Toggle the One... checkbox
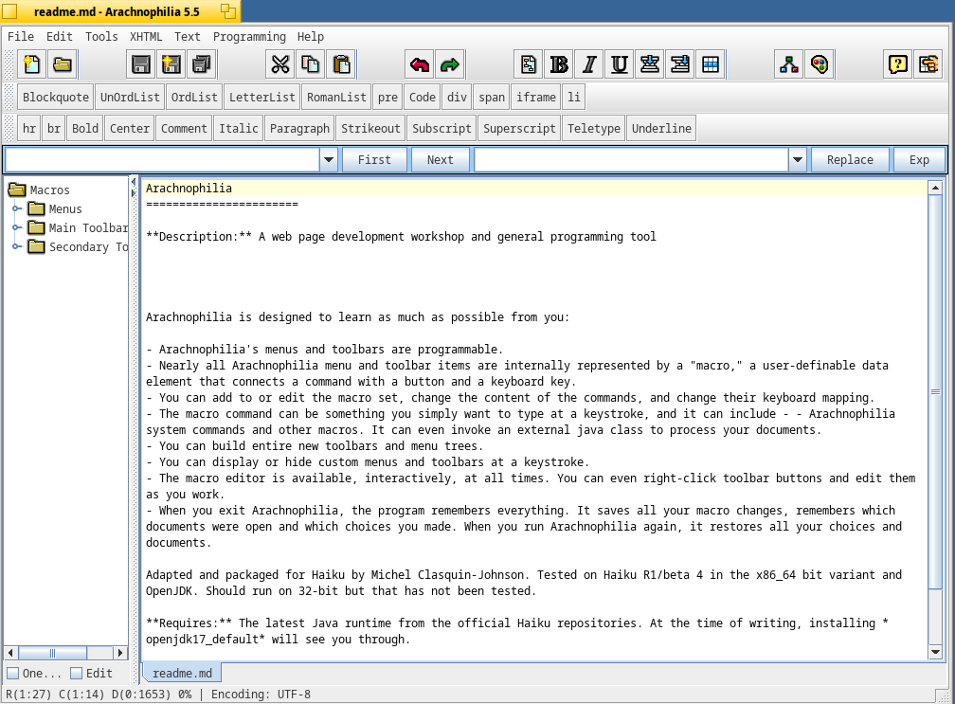Image resolution: width=955 pixels, height=704 pixels. tap(13, 673)
